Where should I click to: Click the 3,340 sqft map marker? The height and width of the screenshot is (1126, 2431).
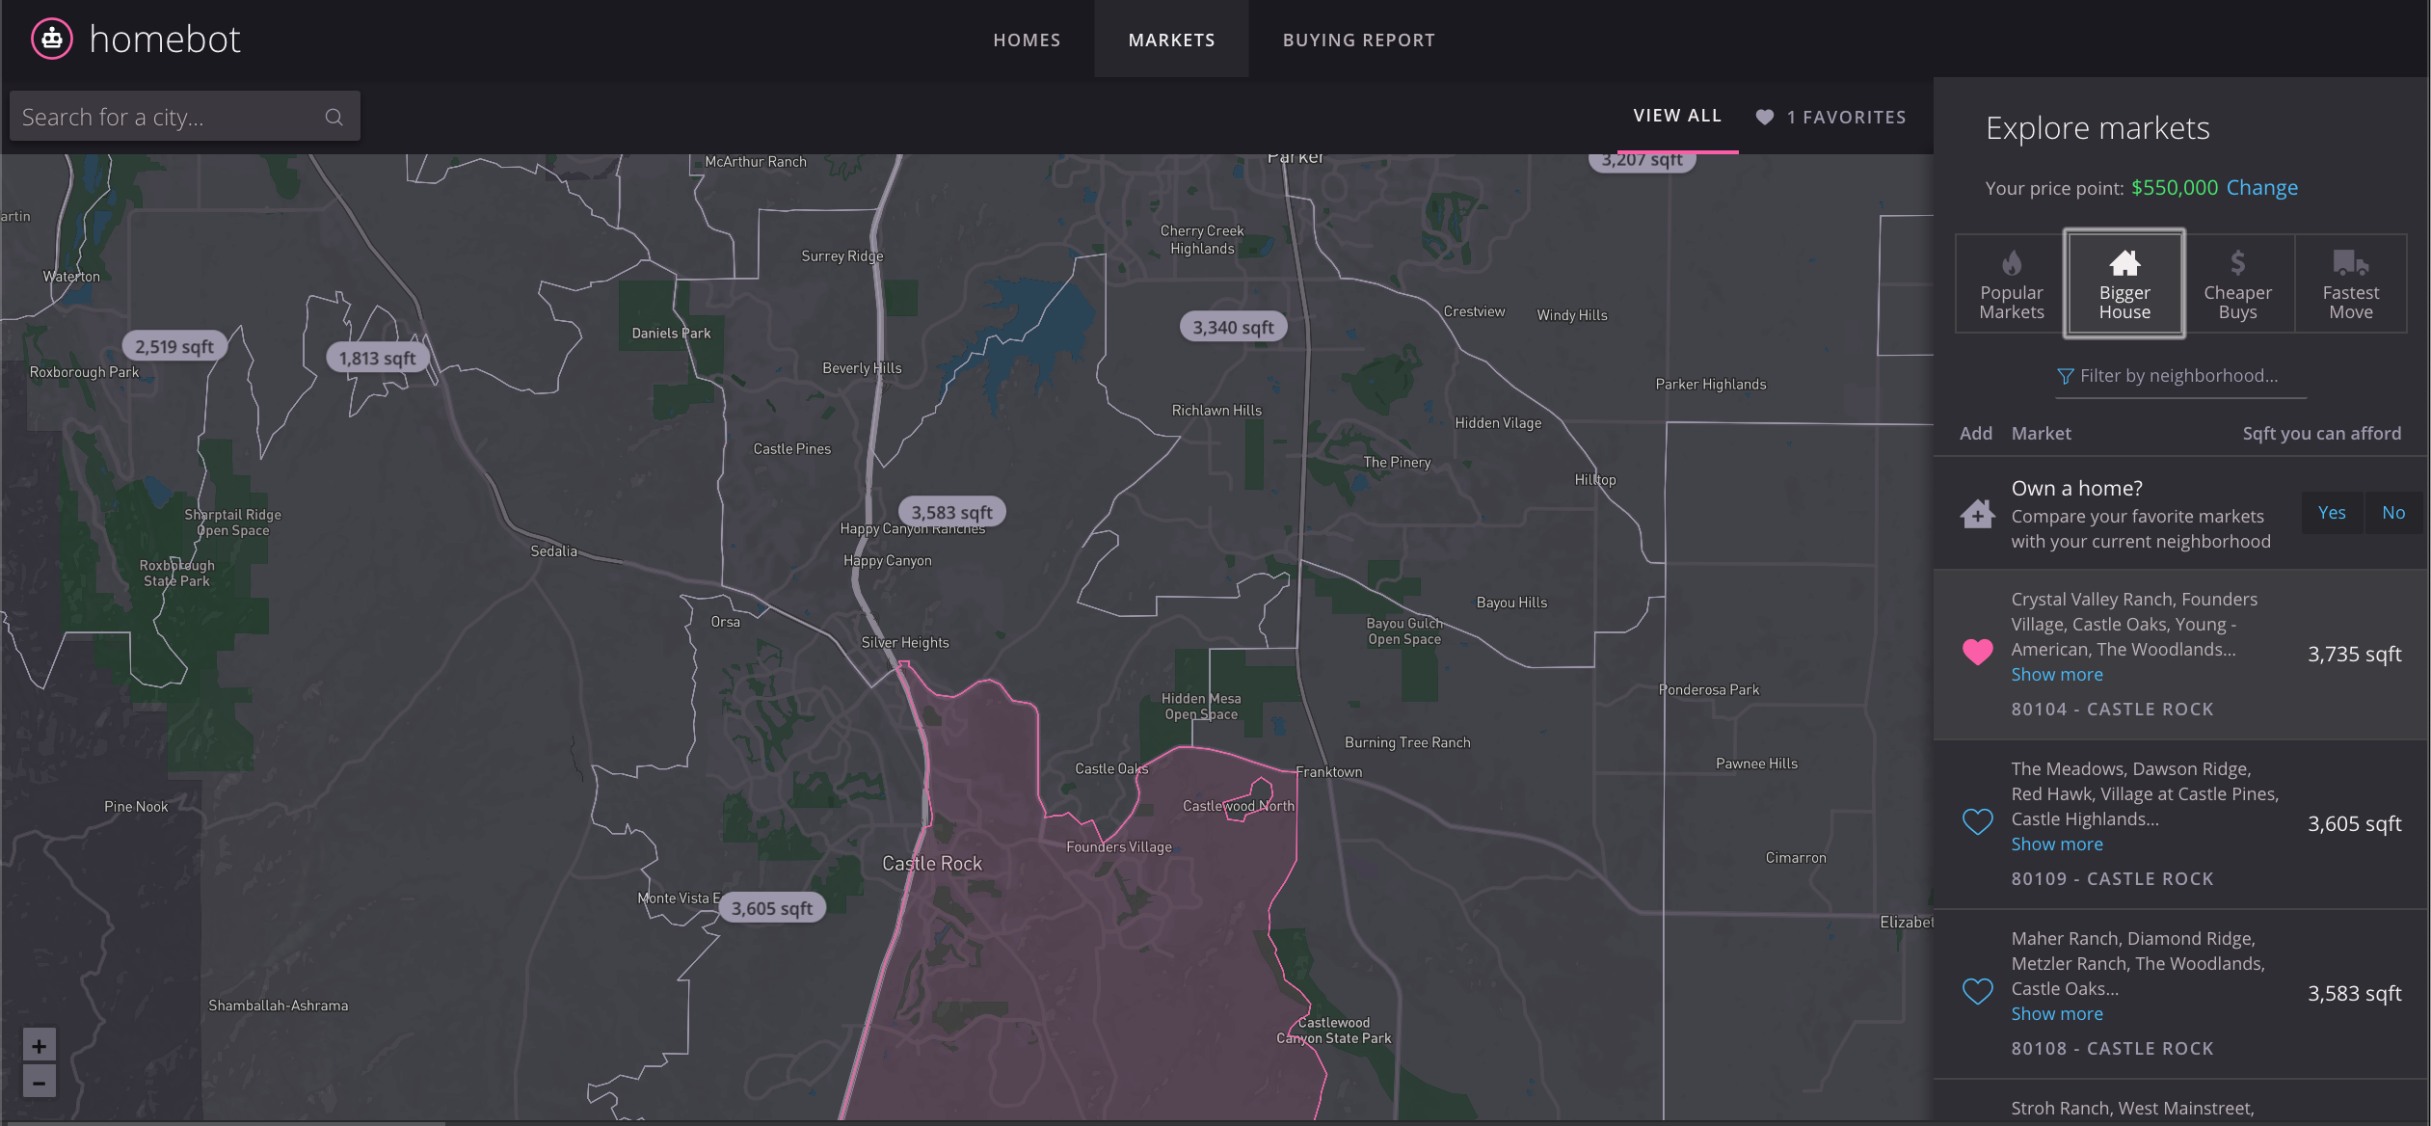point(1233,327)
